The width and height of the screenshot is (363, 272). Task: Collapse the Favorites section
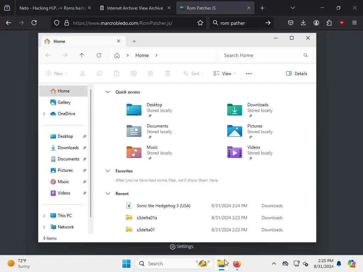click(x=108, y=171)
